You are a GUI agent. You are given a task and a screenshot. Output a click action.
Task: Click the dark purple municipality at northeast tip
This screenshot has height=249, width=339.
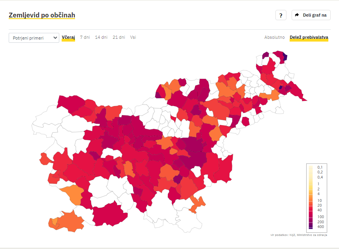pos(285,57)
